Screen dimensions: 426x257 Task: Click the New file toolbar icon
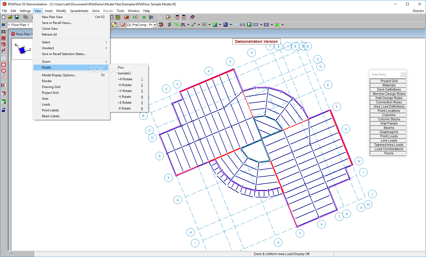(x=4, y=17)
